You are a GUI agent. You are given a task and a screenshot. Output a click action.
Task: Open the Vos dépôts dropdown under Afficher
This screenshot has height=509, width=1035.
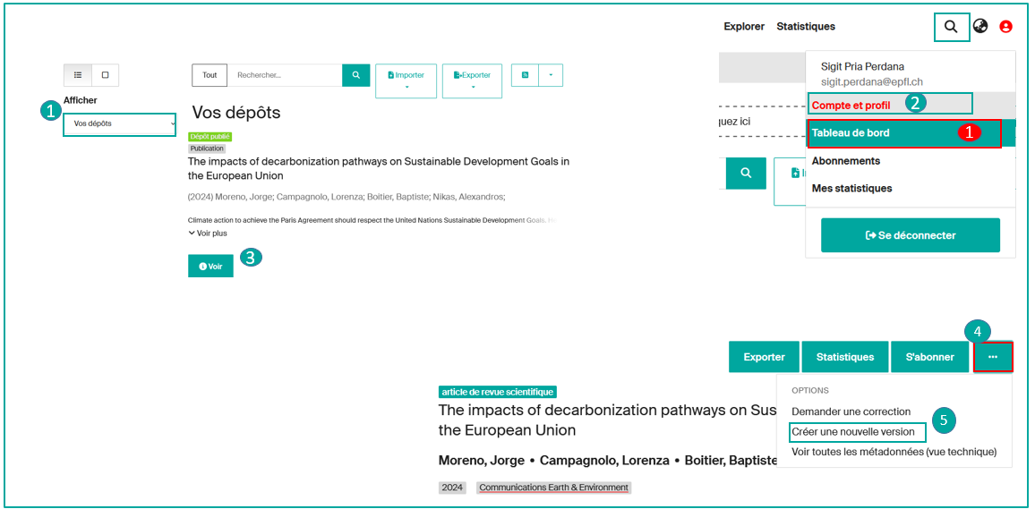(120, 123)
